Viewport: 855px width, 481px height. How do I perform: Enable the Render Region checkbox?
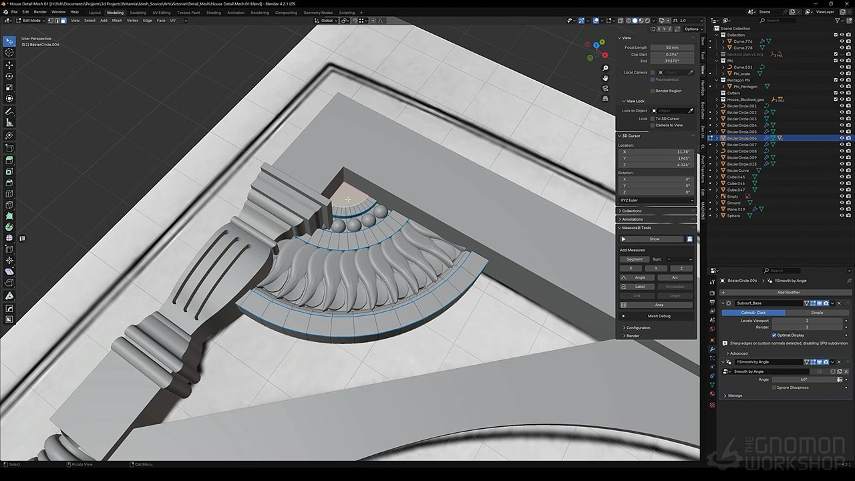click(653, 91)
